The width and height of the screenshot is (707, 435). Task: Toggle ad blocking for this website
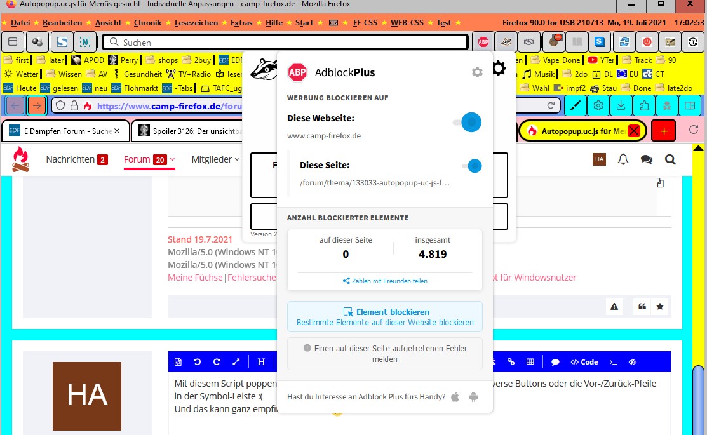[468, 122]
